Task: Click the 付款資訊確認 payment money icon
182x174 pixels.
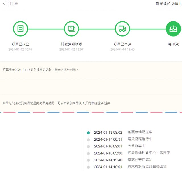Action: [x=71, y=29]
